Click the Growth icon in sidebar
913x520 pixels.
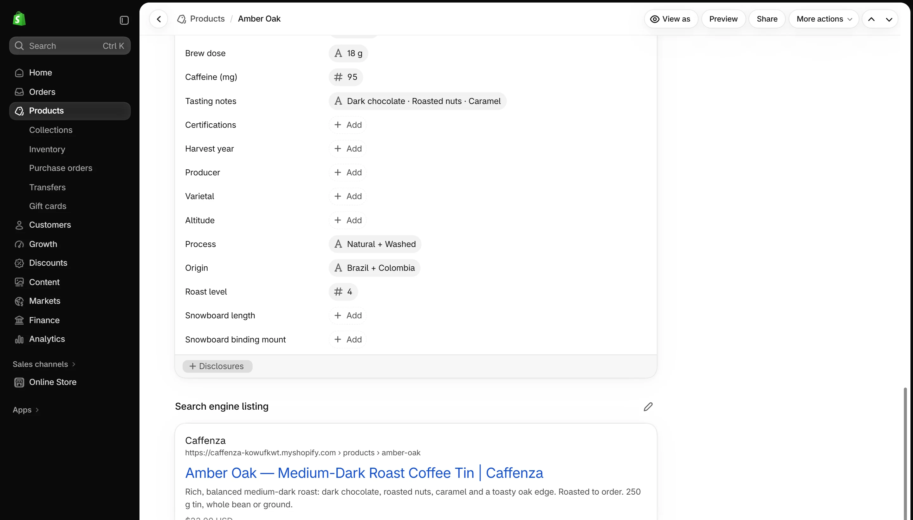(19, 244)
